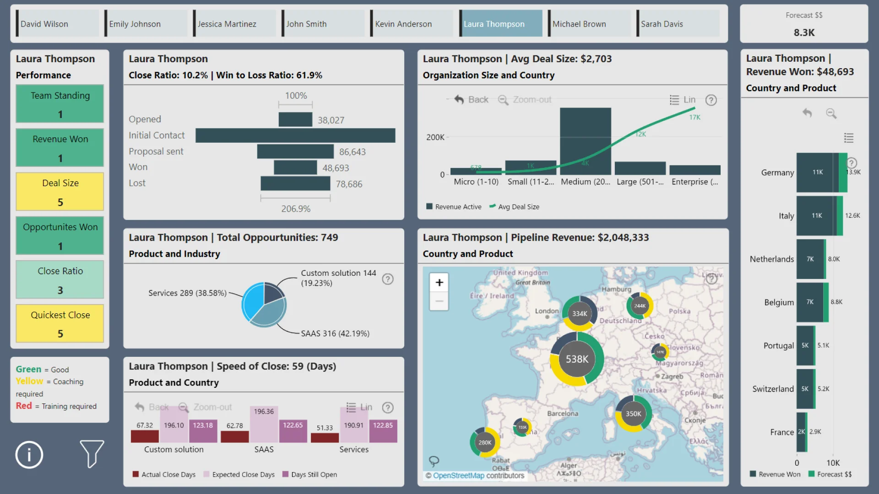
Task: Open help icon at map top right
Action: pyautogui.click(x=711, y=279)
